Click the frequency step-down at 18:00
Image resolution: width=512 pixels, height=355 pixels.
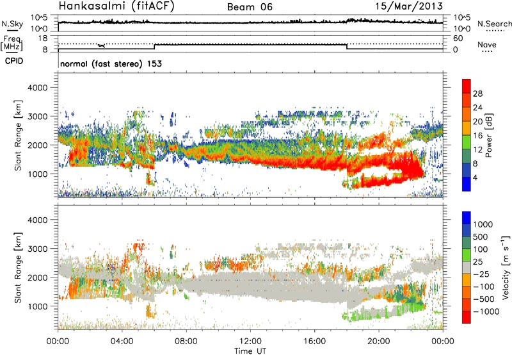point(347,47)
